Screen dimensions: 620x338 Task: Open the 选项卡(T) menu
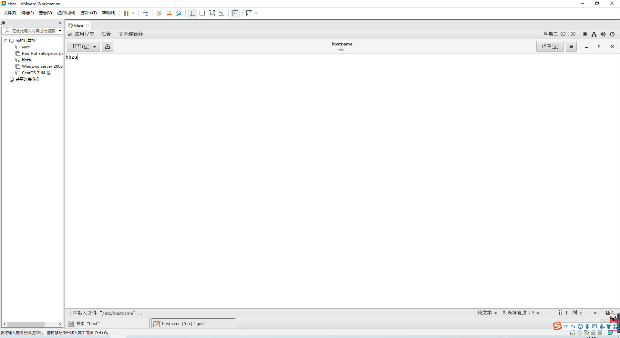pyautogui.click(x=88, y=13)
